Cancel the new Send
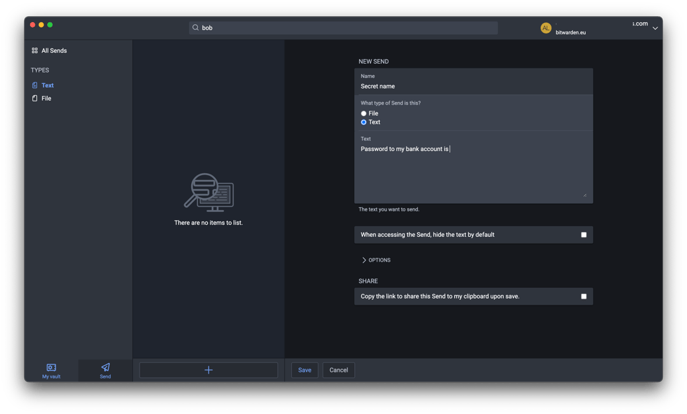This screenshot has width=687, height=414. pyautogui.click(x=339, y=370)
